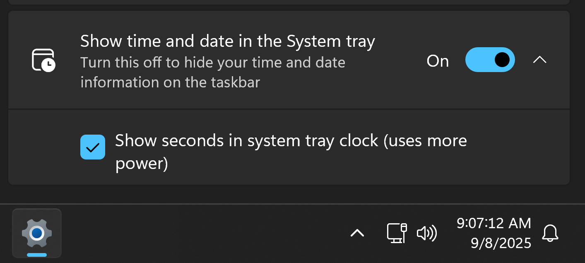This screenshot has width=585, height=263.
Task: Click the "On" label beside the toggle
Action: point(438,61)
